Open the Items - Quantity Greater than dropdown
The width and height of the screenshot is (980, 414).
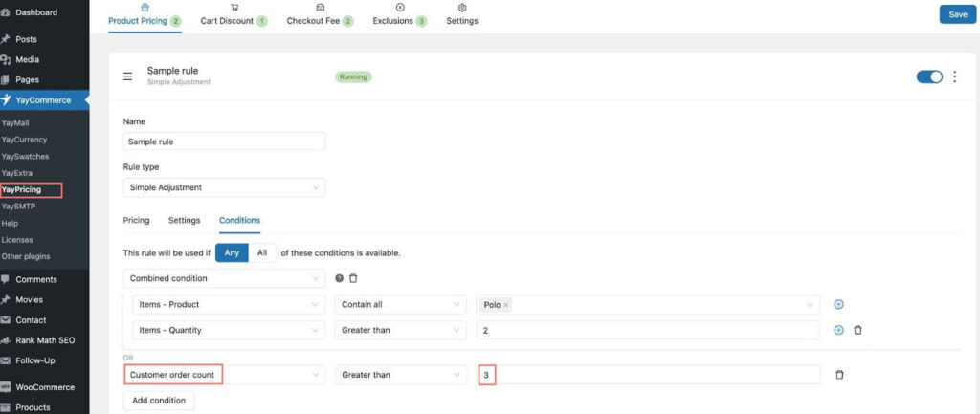click(401, 330)
